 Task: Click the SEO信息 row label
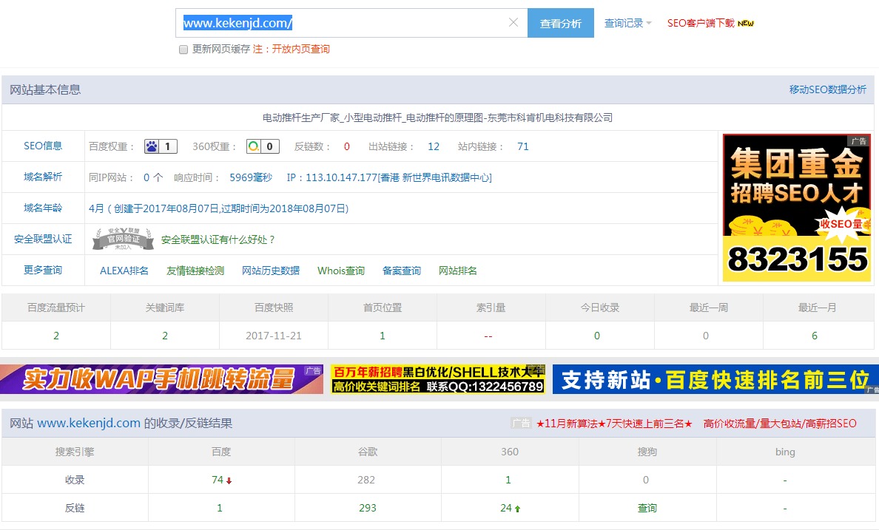pos(43,146)
